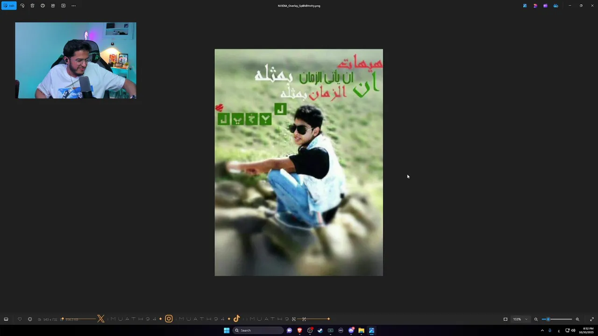This screenshot has width=598, height=336.
Task: Click the zoom slider handle
Action: tap(548, 319)
